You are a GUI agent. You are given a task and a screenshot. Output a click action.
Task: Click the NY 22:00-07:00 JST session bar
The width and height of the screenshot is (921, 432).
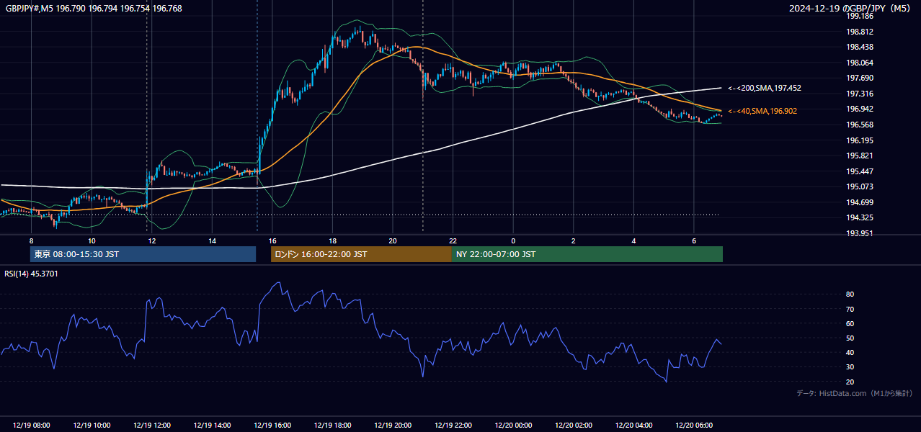tap(587, 254)
